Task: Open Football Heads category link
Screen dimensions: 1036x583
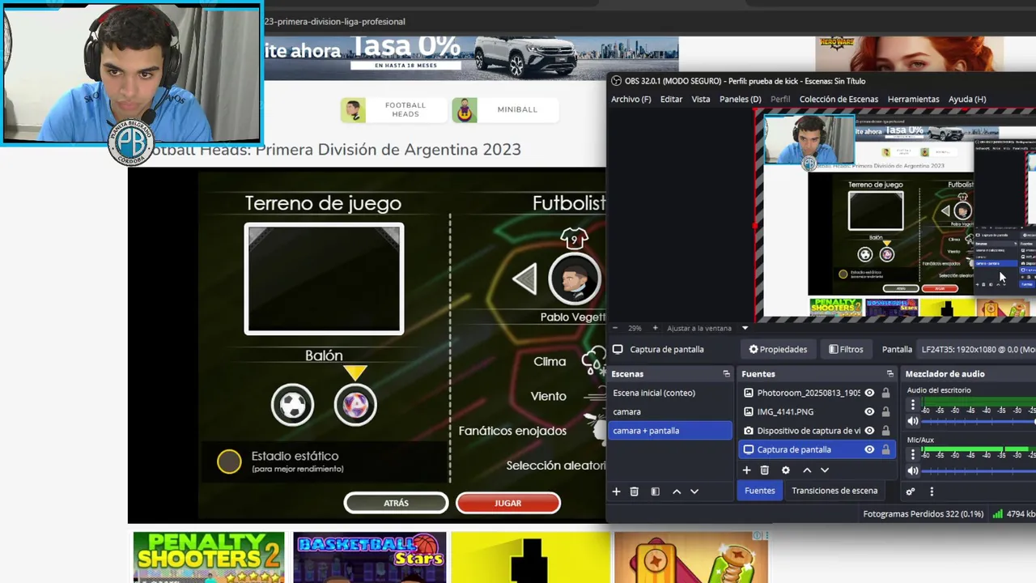Action: coord(394,109)
